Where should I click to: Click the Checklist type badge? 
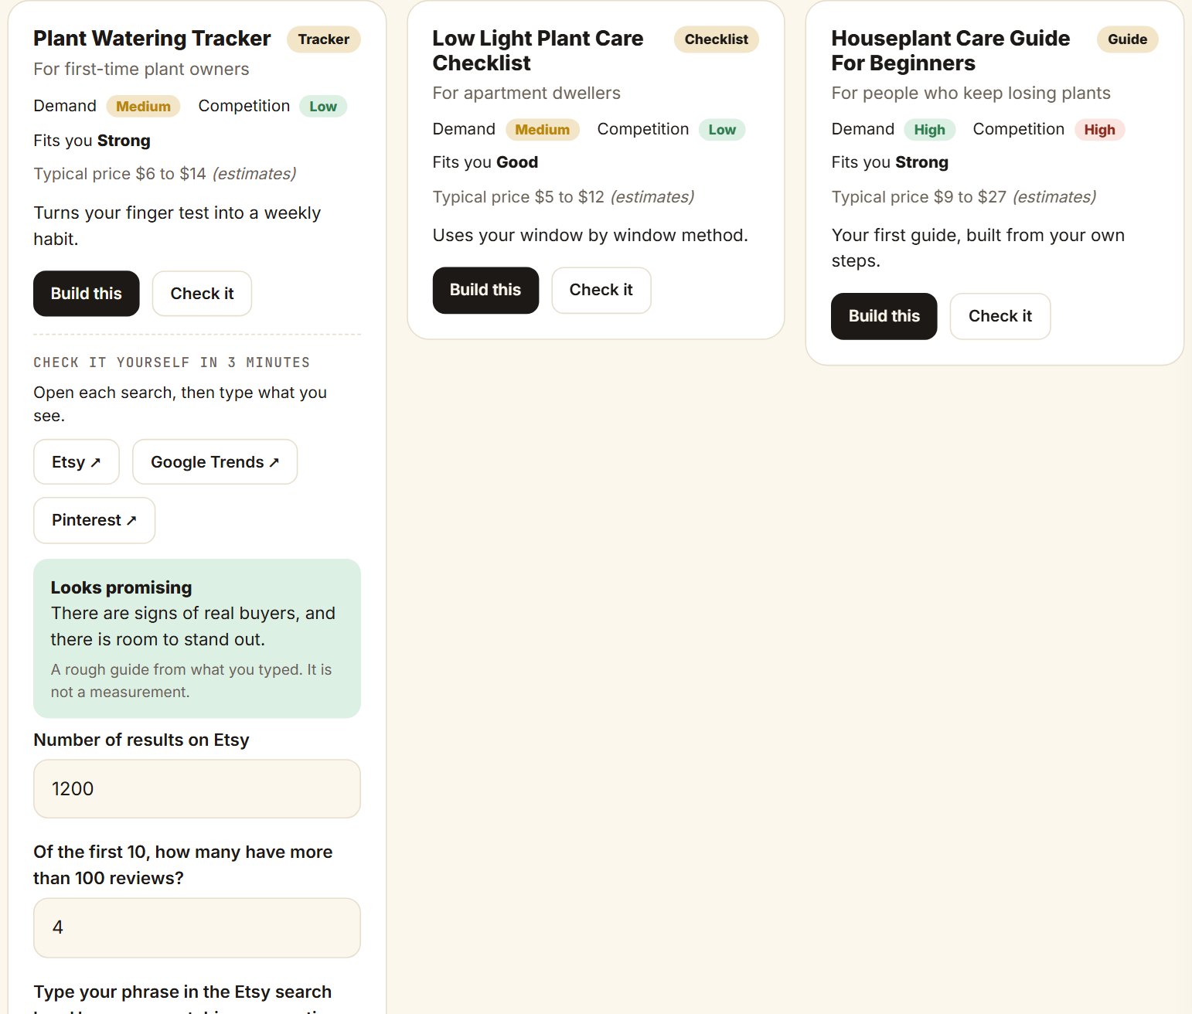717,39
